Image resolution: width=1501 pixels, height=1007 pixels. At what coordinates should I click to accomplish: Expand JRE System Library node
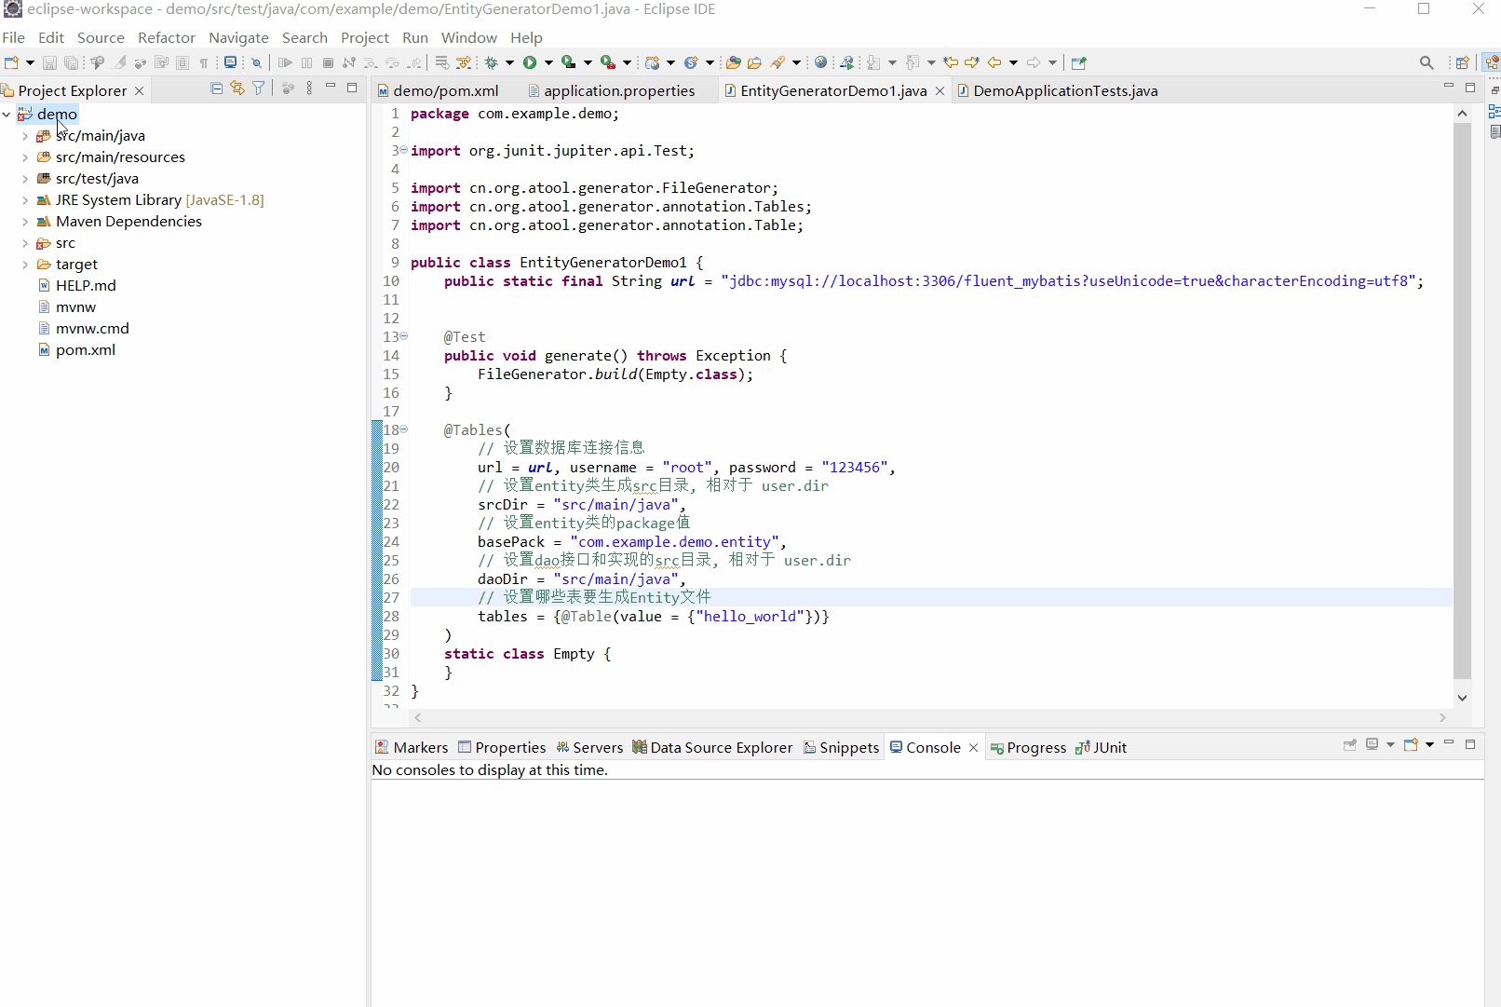coord(25,200)
